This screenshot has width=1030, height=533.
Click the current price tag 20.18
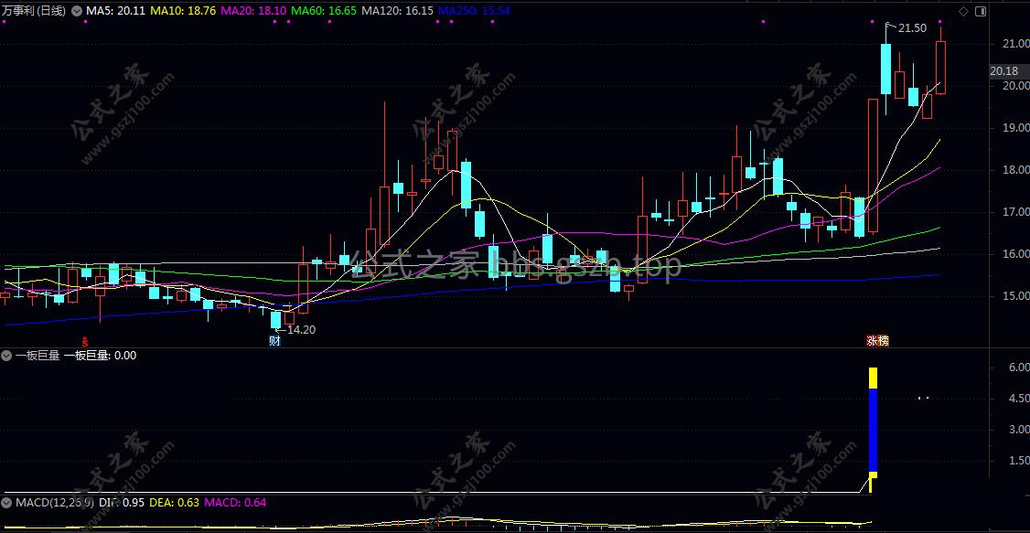tap(1003, 71)
